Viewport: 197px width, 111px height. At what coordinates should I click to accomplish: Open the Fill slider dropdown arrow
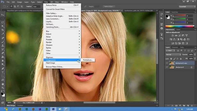[195, 59]
